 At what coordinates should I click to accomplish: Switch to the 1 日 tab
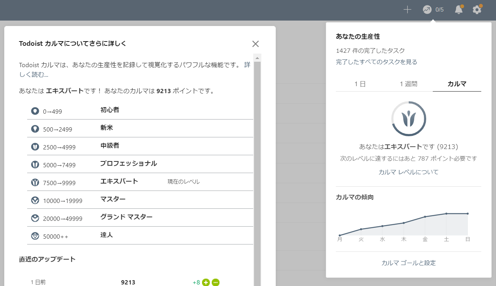360,84
